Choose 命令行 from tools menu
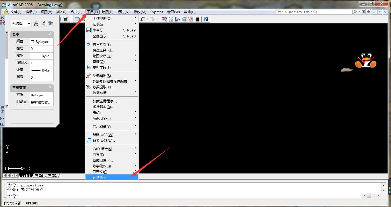 [112, 30]
